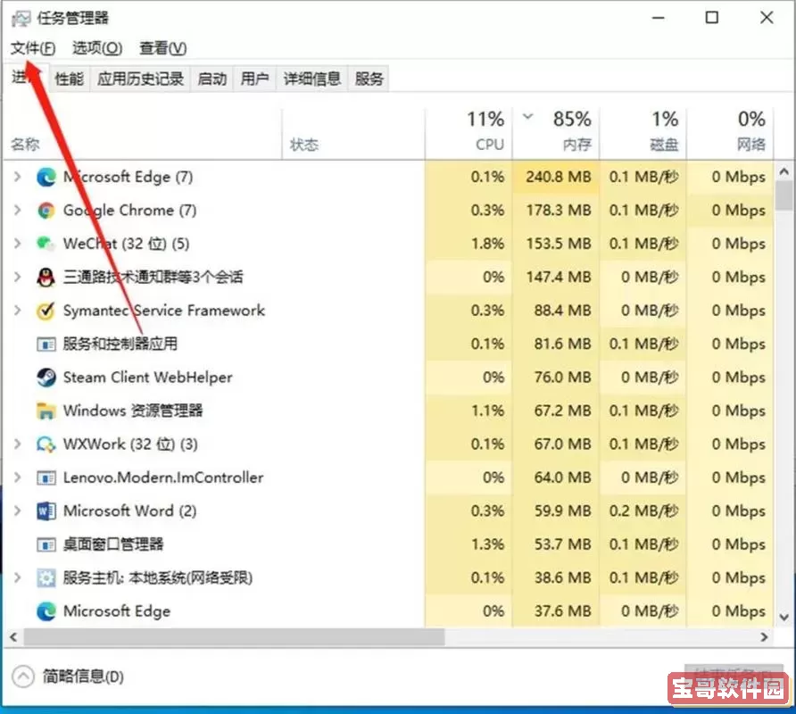
Task: Click the 简略信息(D) link
Action: click(83, 677)
